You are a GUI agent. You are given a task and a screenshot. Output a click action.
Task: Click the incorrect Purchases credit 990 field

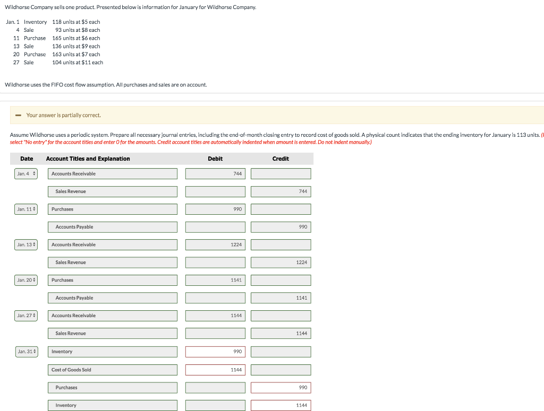(280, 388)
